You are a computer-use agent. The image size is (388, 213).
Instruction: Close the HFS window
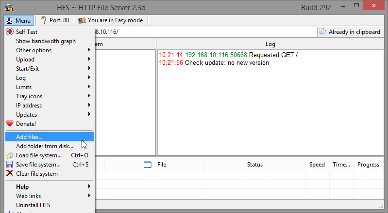[374, 5]
